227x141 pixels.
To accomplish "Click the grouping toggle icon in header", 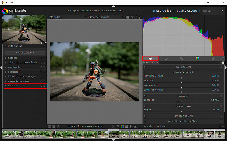I will point(128,17).
